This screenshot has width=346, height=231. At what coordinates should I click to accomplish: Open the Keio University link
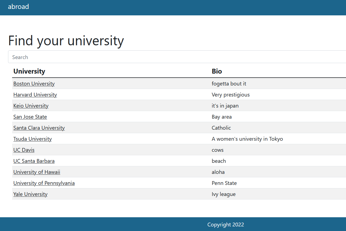coord(31,106)
